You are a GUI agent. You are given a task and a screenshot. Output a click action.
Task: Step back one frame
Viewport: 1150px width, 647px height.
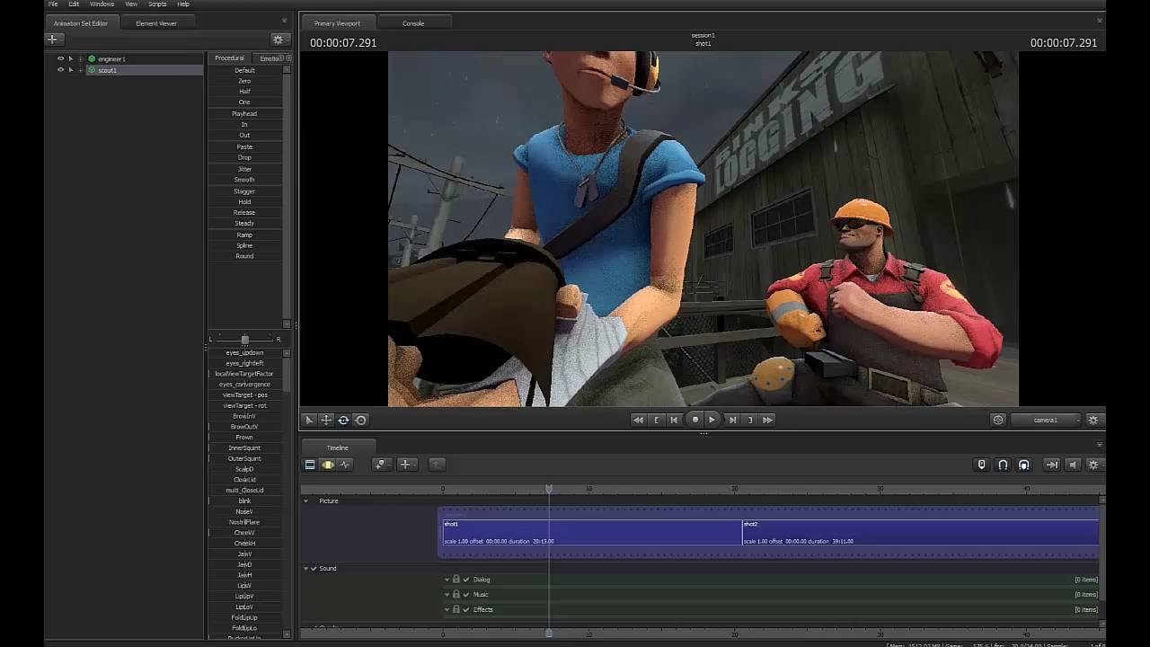point(674,420)
